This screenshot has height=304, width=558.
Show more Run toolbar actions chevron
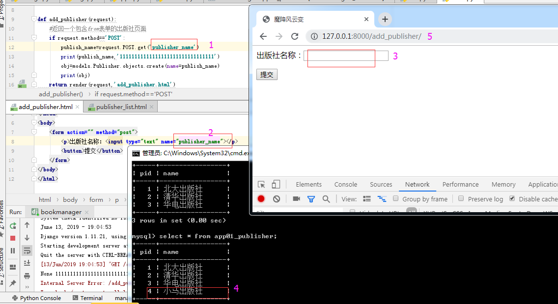27,287
